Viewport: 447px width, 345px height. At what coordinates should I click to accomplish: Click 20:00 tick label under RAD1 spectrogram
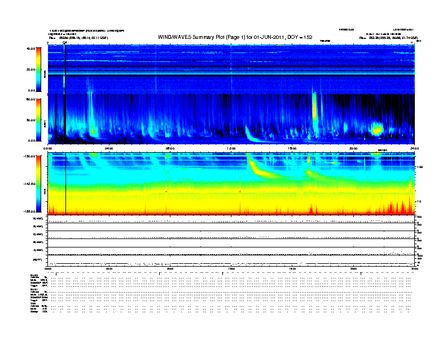pyautogui.click(x=353, y=148)
